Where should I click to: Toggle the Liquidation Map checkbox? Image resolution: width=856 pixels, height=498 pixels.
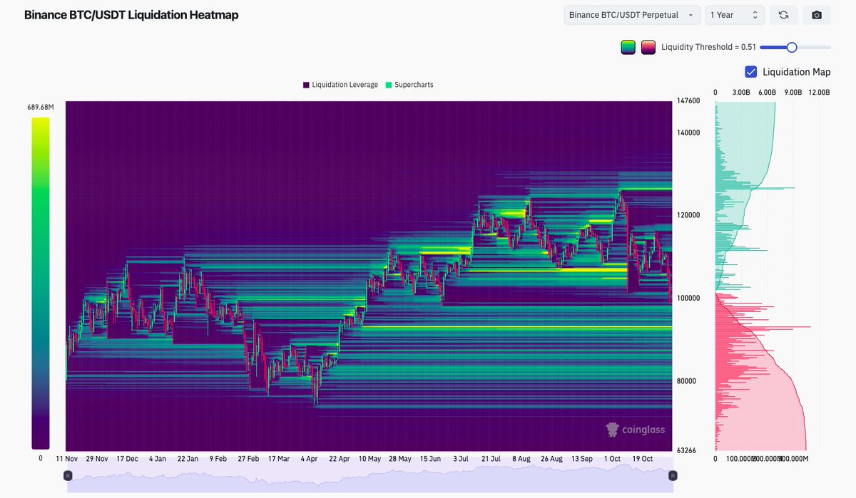(x=750, y=72)
